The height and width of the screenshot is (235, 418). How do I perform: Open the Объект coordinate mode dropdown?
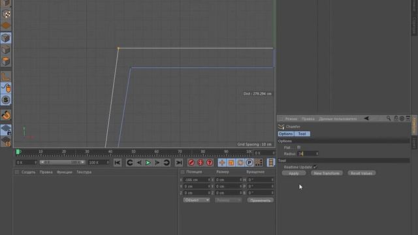coord(197,200)
